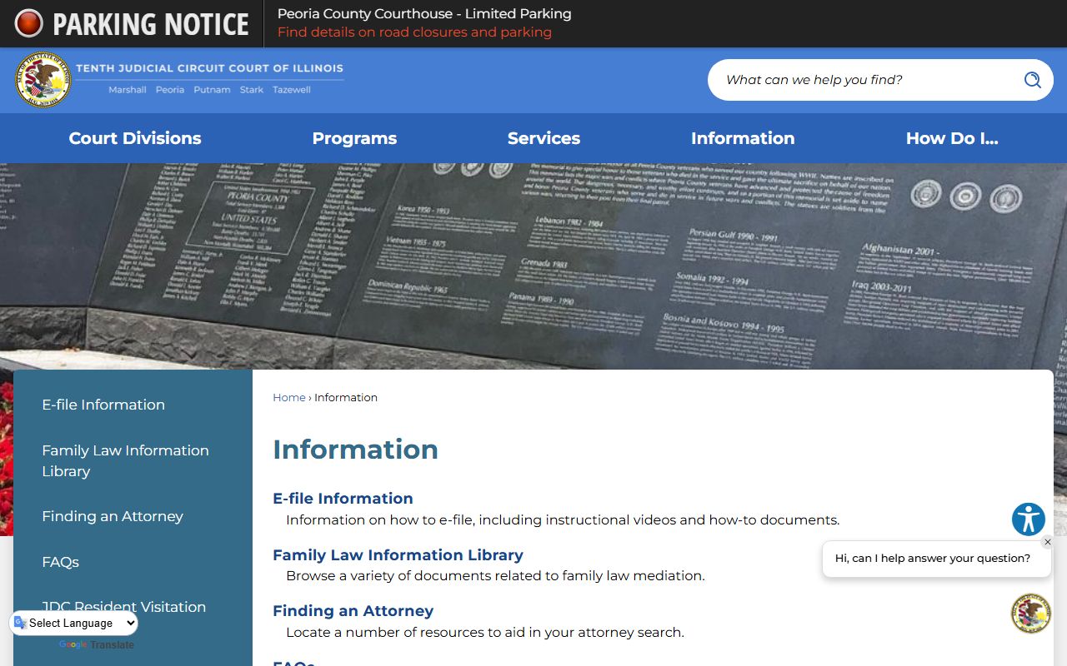Click Peoria County Courthouse Limited Parking heading

point(424,14)
